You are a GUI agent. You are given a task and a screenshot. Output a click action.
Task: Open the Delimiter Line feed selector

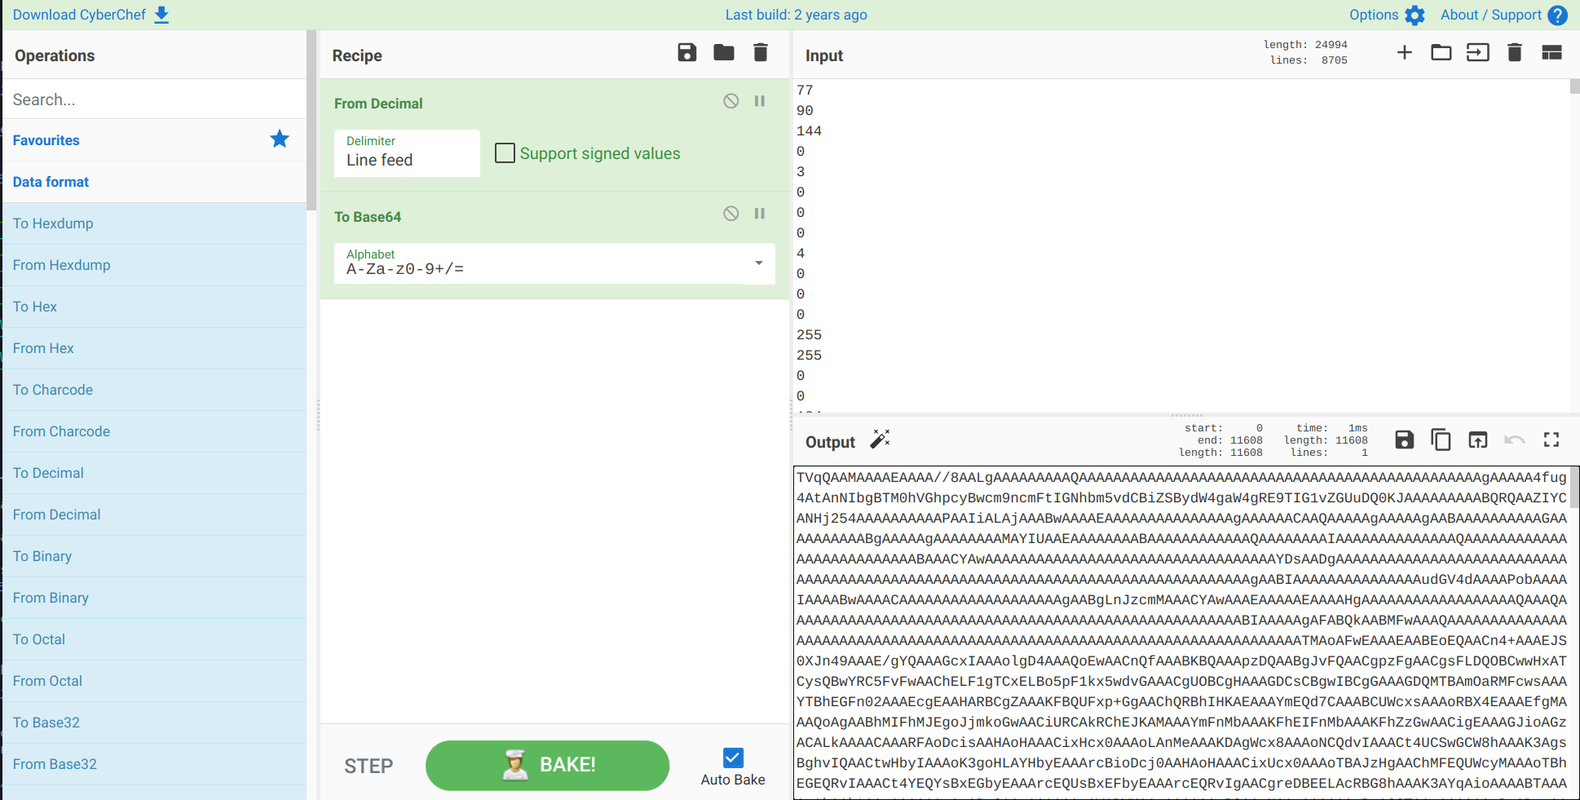point(407,153)
